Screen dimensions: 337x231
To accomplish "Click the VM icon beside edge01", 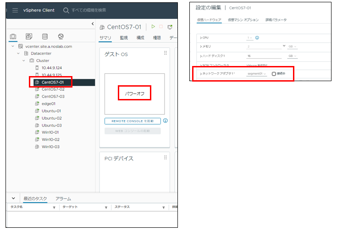I will 37,104.
